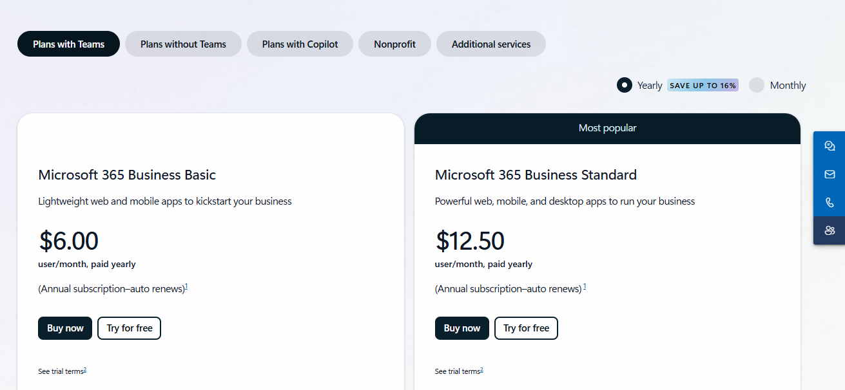This screenshot has width=845, height=390.
Task: Click 'user/month, paid yearly' under $6.00
Action: tap(87, 264)
